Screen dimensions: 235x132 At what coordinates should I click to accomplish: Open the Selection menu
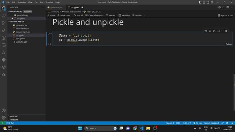(22, 3)
